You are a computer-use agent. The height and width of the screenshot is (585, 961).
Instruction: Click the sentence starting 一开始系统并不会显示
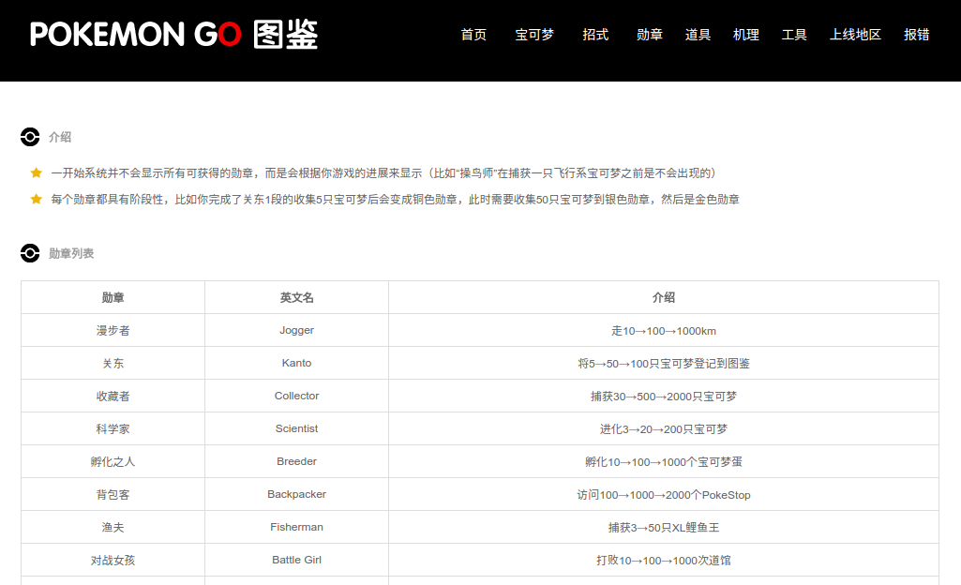pos(383,173)
